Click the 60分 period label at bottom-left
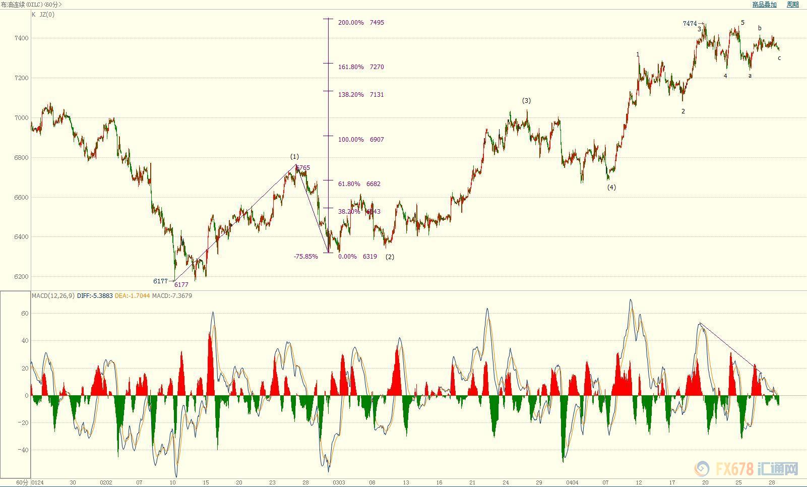Screen dimensions: 807x487 pos(22,482)
